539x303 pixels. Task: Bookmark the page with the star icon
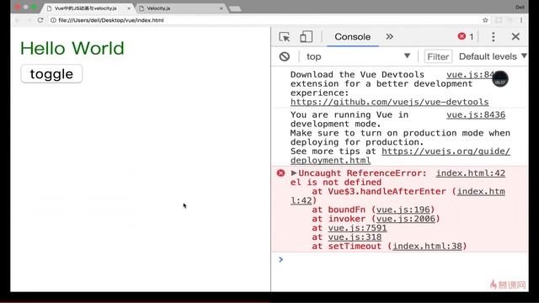pyautogui.click(x=485, y=20)
